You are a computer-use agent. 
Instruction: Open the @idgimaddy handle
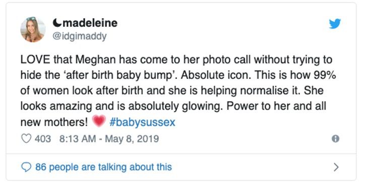click(x=80, y=36)
